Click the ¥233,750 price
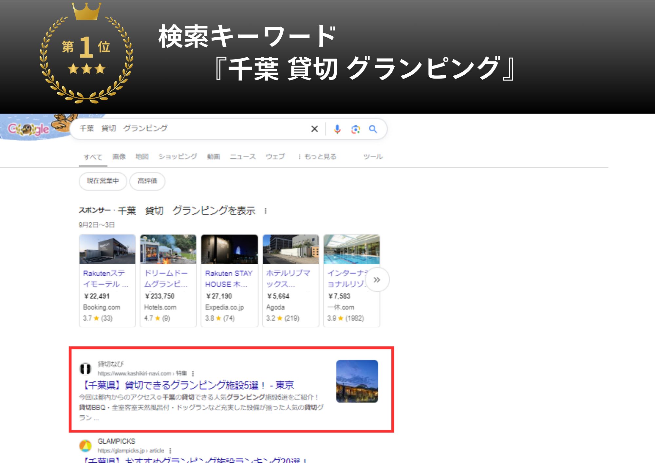Screen dimensions: 655x463 click(159, 296)
